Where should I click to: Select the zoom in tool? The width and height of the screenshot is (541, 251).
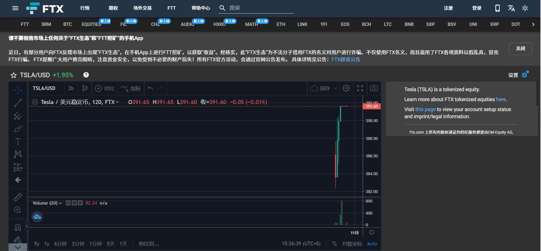pos(18,210)
